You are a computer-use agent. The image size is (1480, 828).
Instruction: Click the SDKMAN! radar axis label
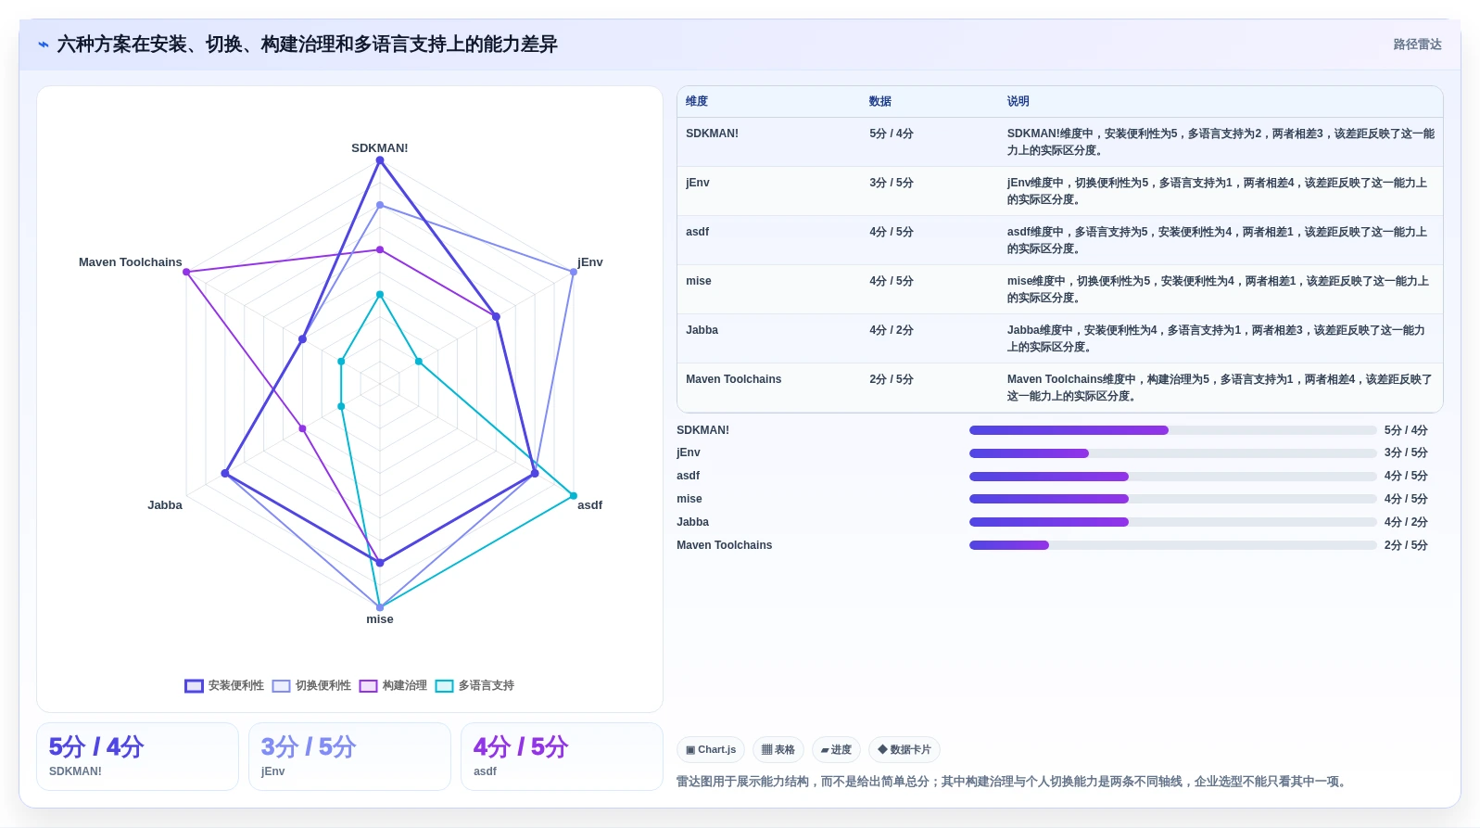[379, 148]
